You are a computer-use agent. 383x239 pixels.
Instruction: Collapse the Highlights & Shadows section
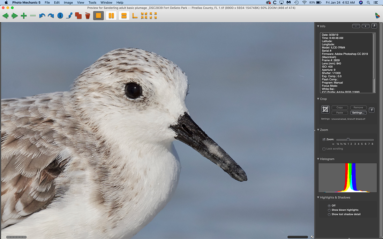click(318, 197)
